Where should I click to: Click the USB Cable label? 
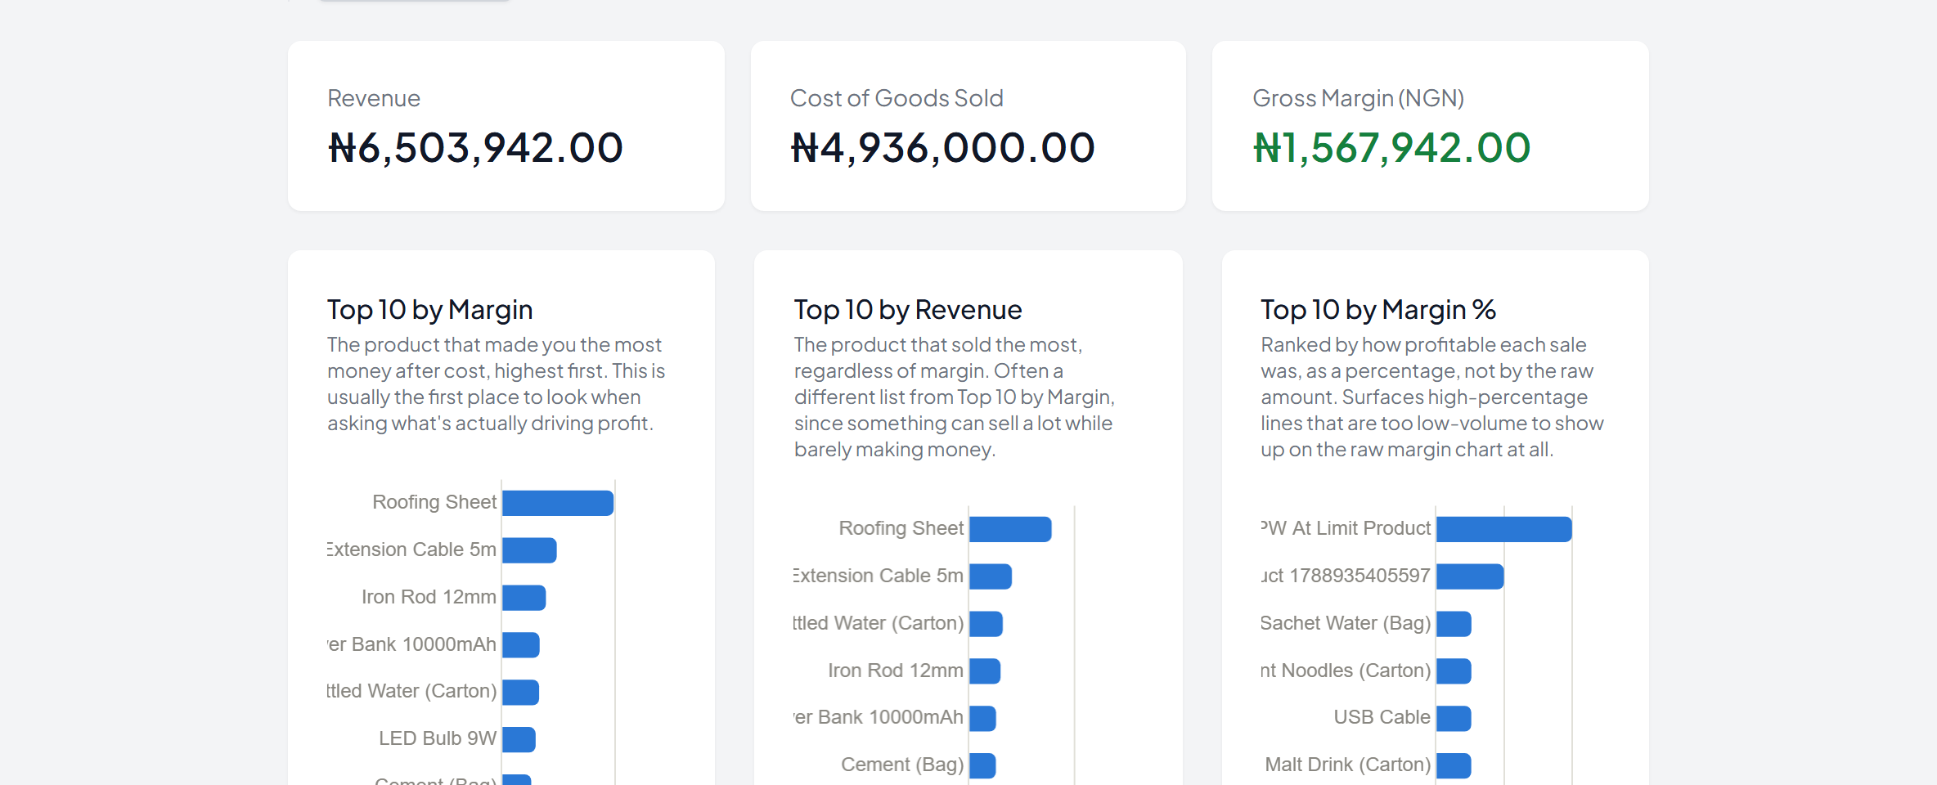[x=1382, y=717]
